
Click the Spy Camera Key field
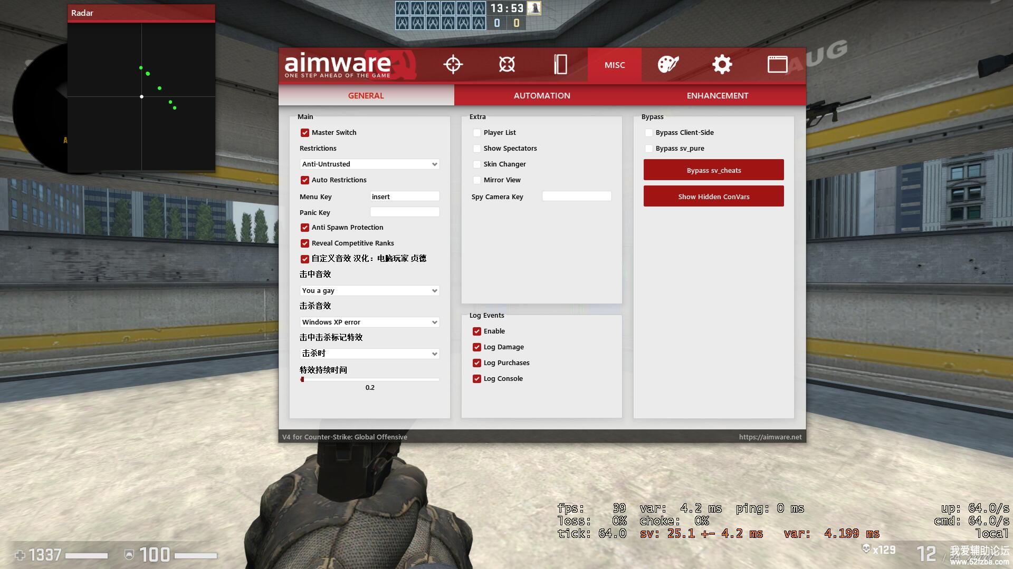[577, 196]
